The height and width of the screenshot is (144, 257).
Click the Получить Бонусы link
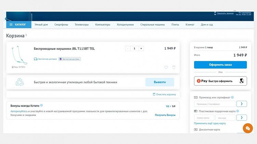click(x=165, y=115)
